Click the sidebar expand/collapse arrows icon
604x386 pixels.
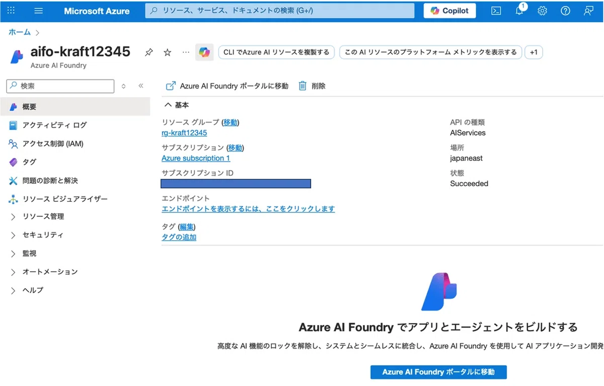(124, 86)
